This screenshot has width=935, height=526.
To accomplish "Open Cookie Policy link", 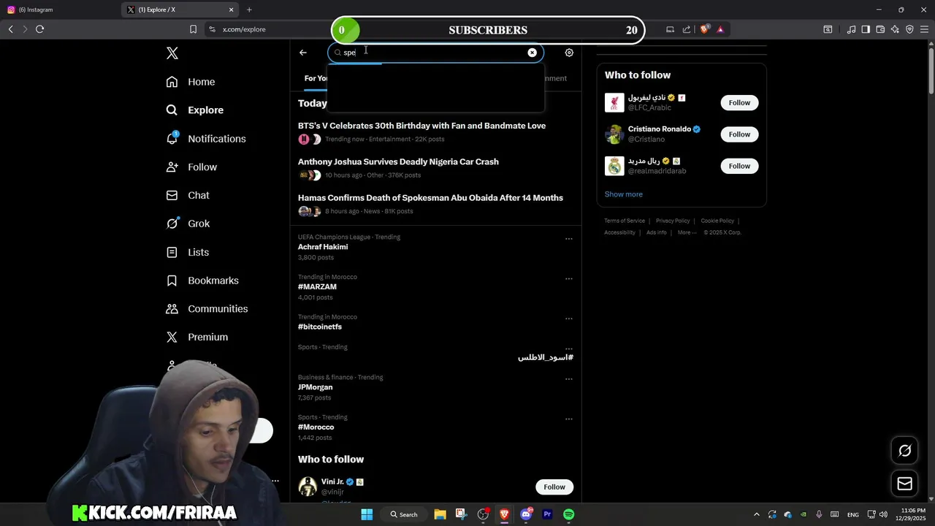I will (717, 221).
